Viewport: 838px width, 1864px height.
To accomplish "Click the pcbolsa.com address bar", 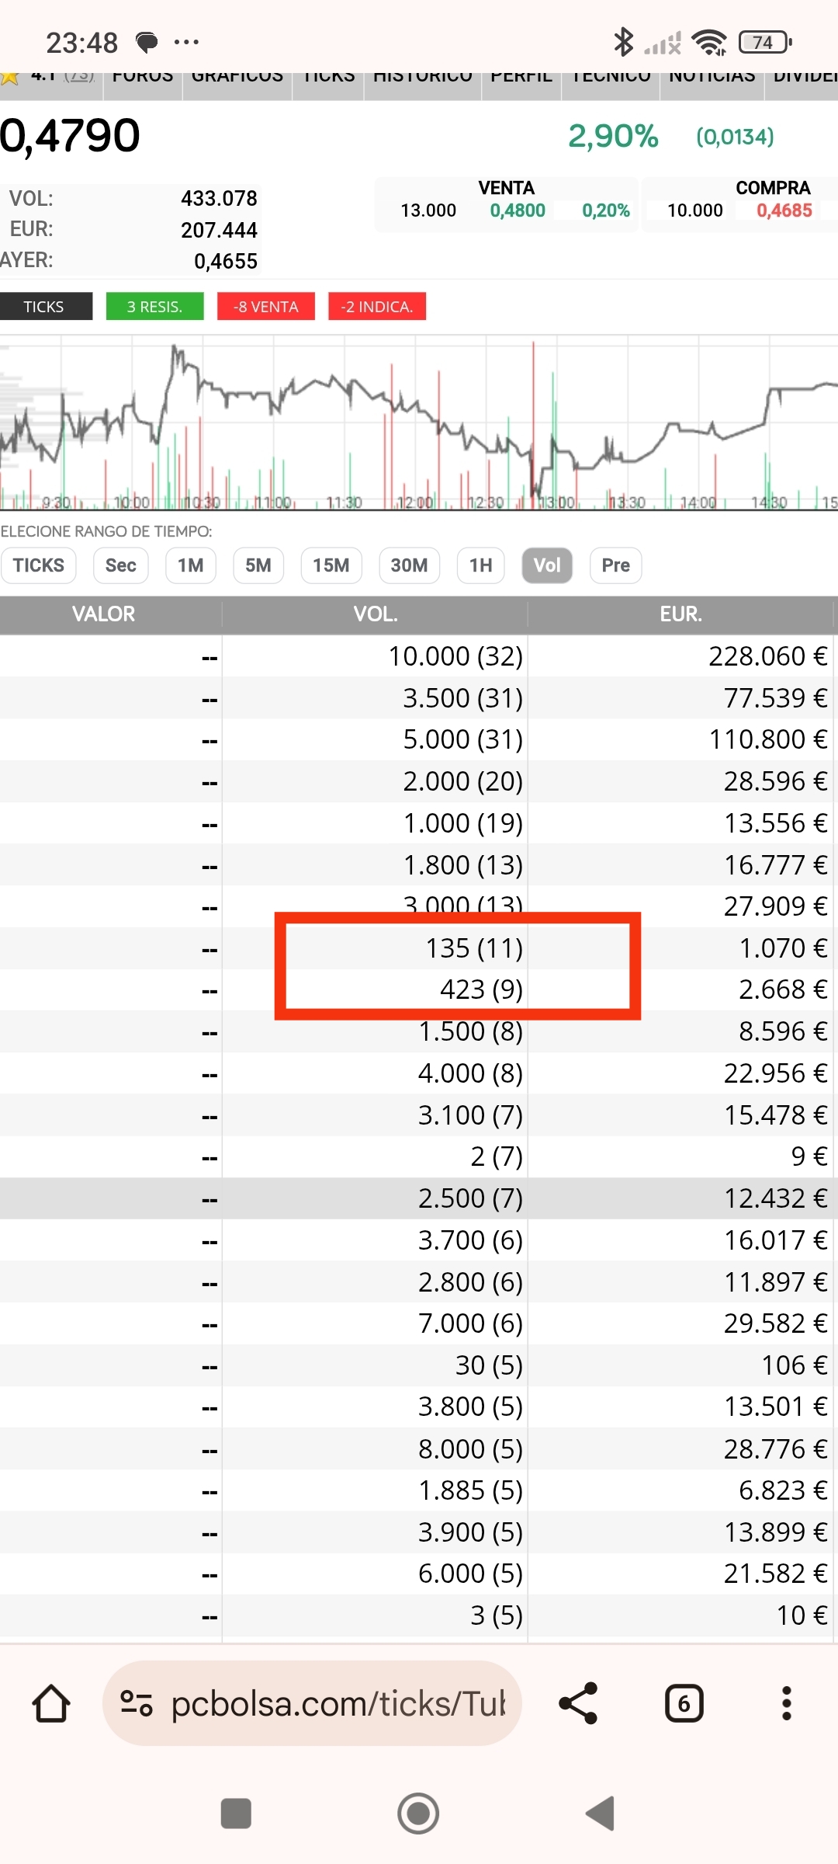I will (312, 1704).
